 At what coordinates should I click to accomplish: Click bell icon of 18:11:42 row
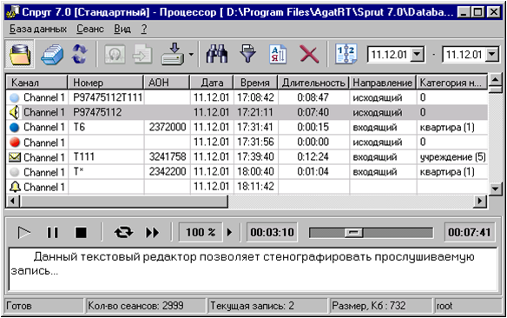tap(15, 187)
